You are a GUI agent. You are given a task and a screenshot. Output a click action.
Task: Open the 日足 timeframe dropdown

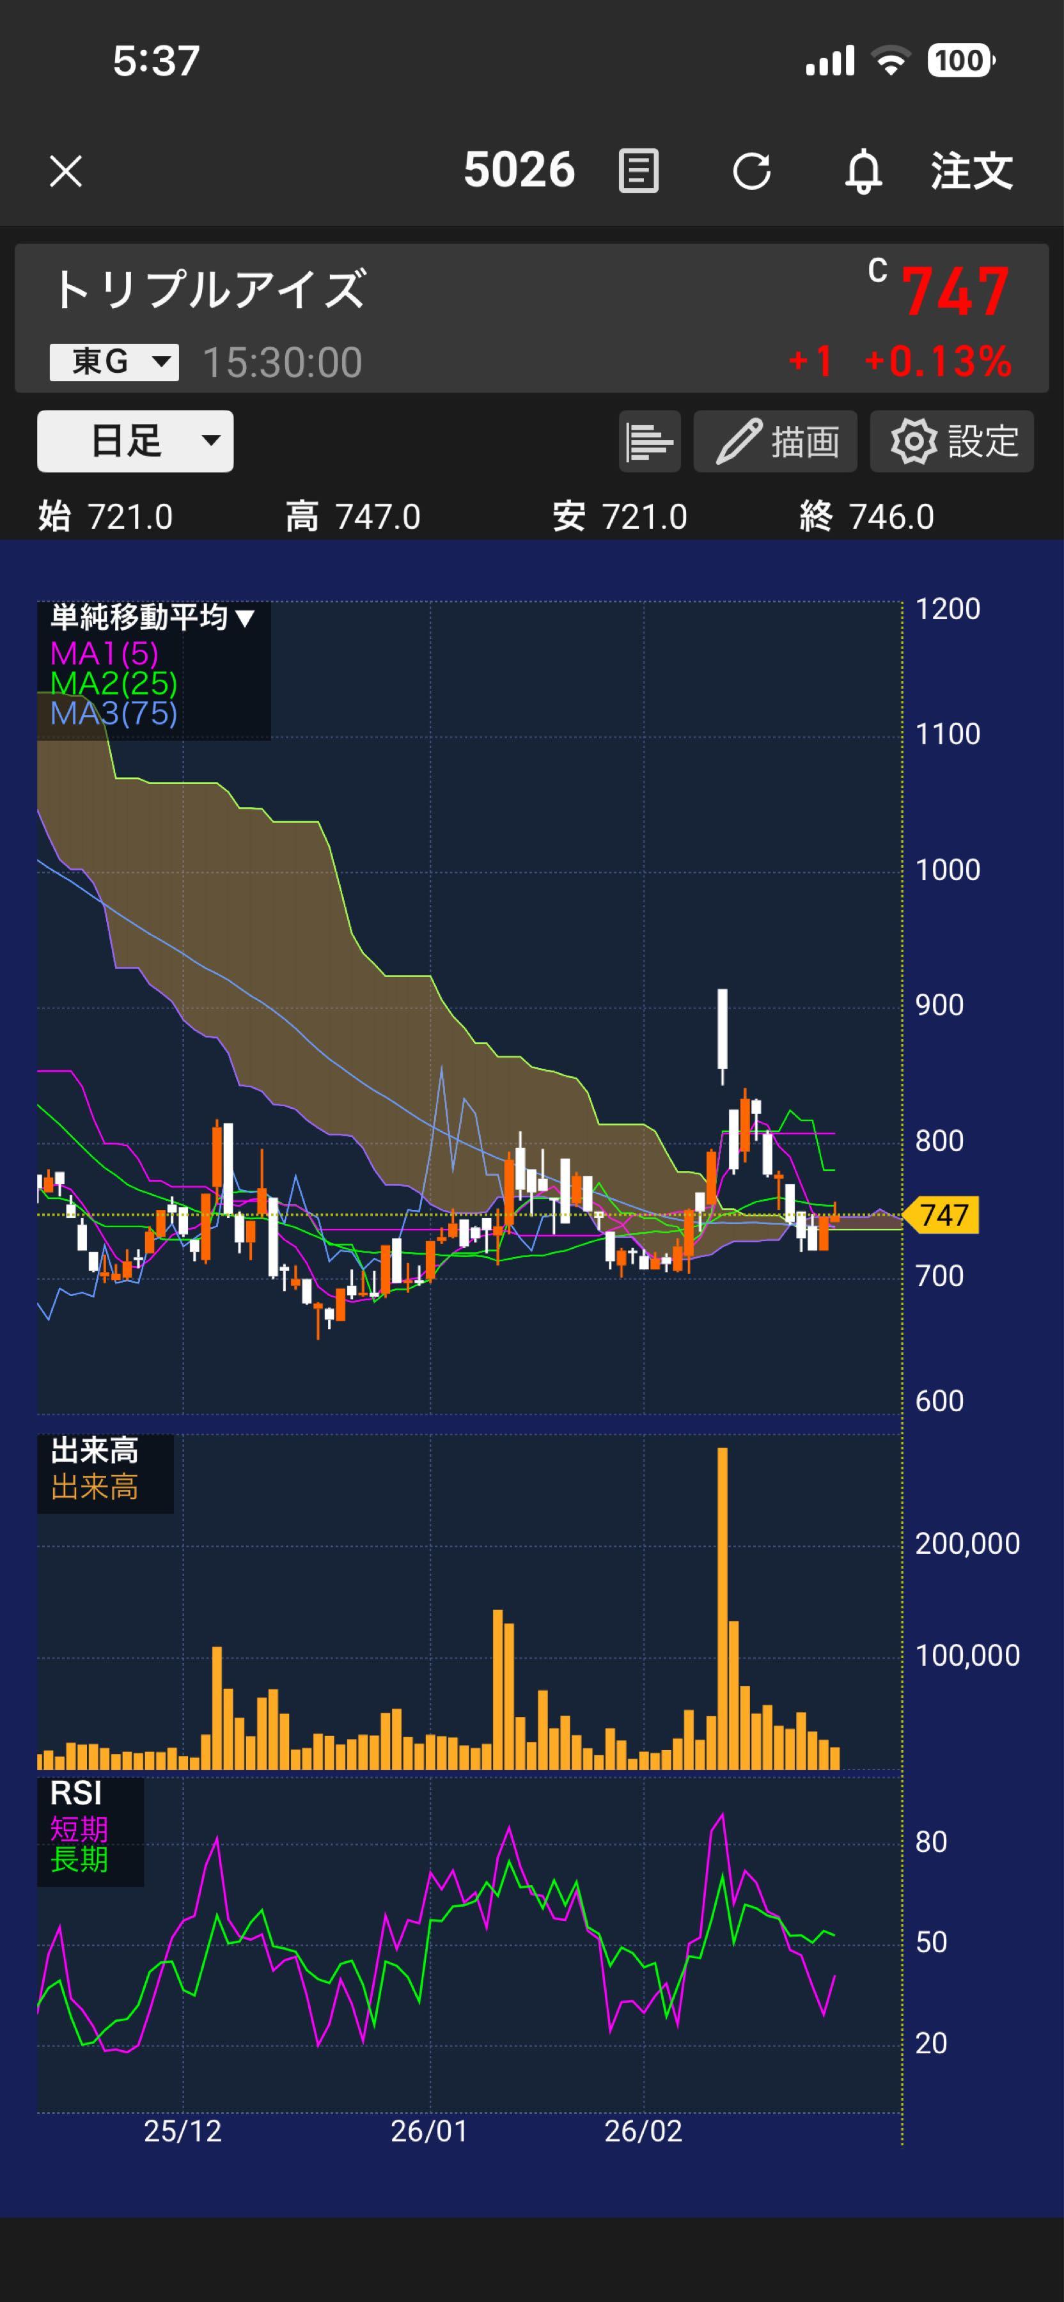click(x=135, y=441)
